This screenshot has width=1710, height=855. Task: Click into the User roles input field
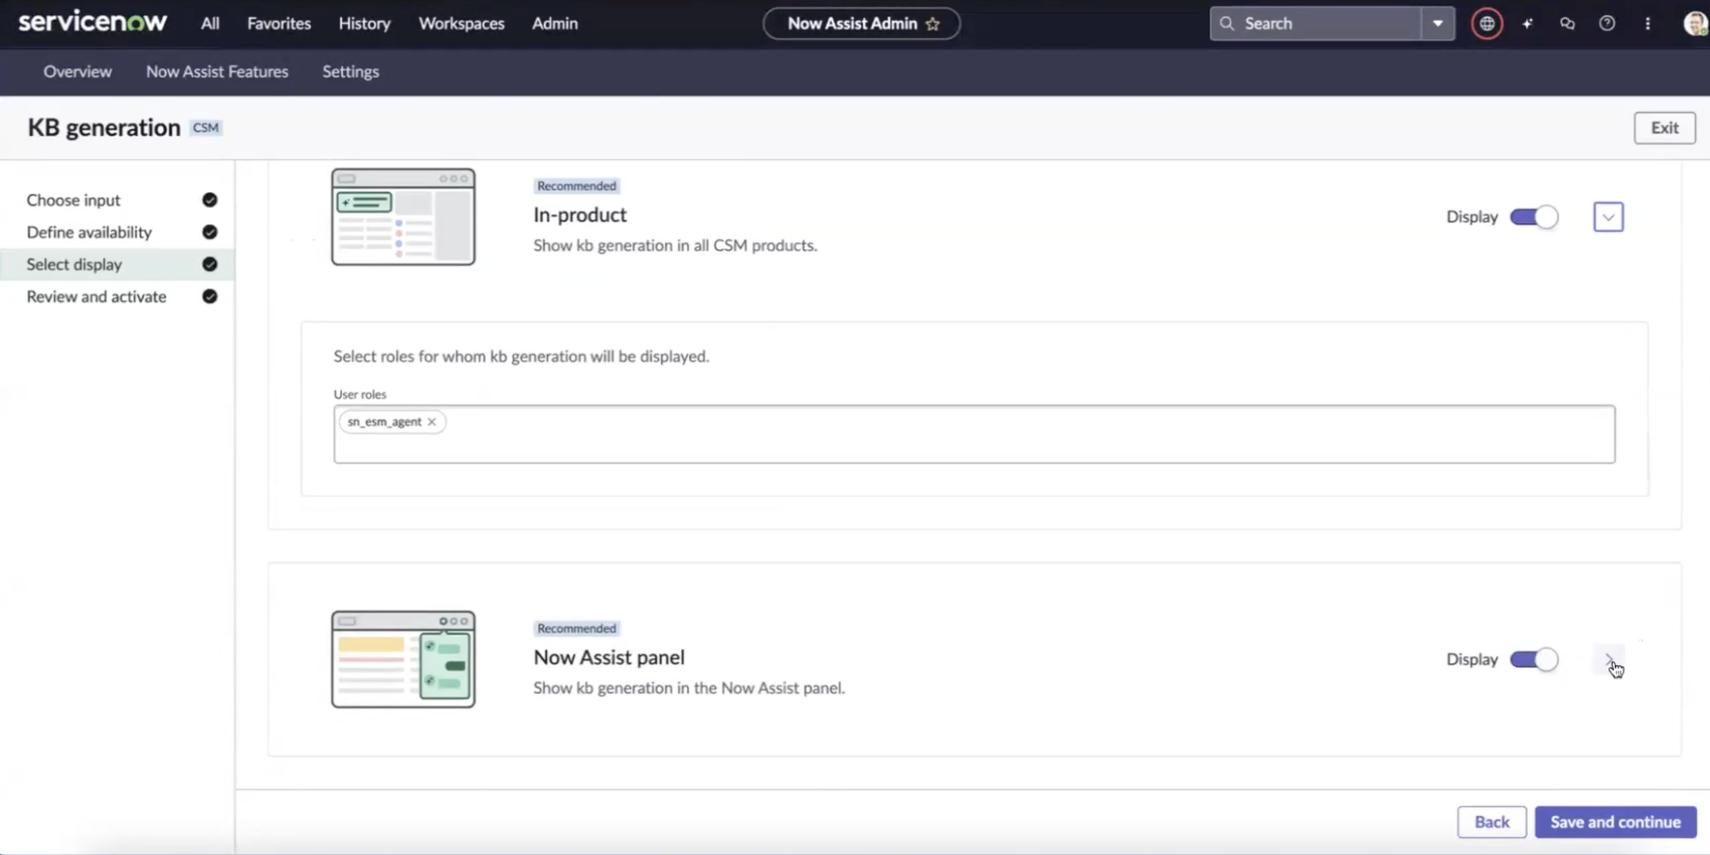[975, 434]
